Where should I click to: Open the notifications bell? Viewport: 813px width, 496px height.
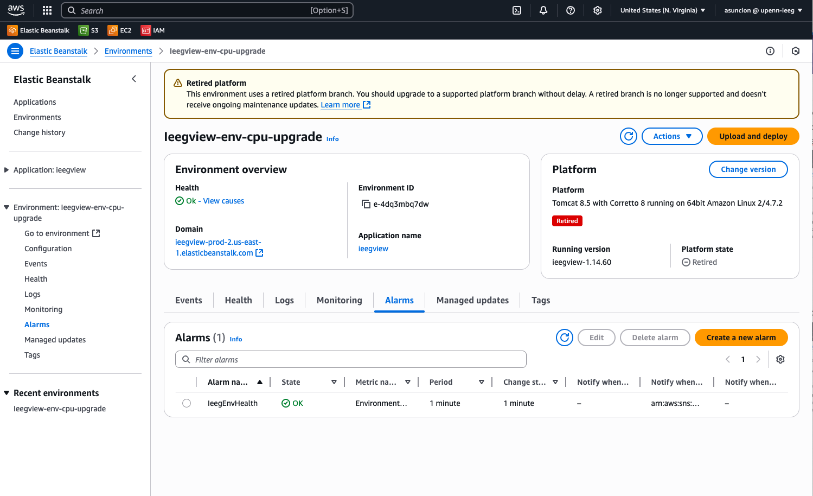pyautogui.click(x=543, y=10)
